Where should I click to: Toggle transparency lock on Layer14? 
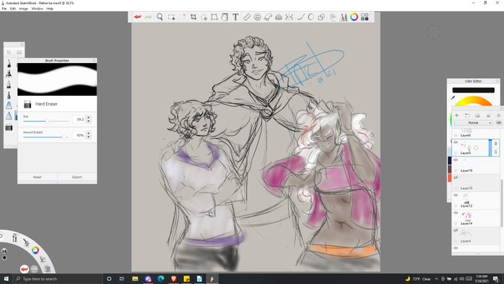pos(456,223)
